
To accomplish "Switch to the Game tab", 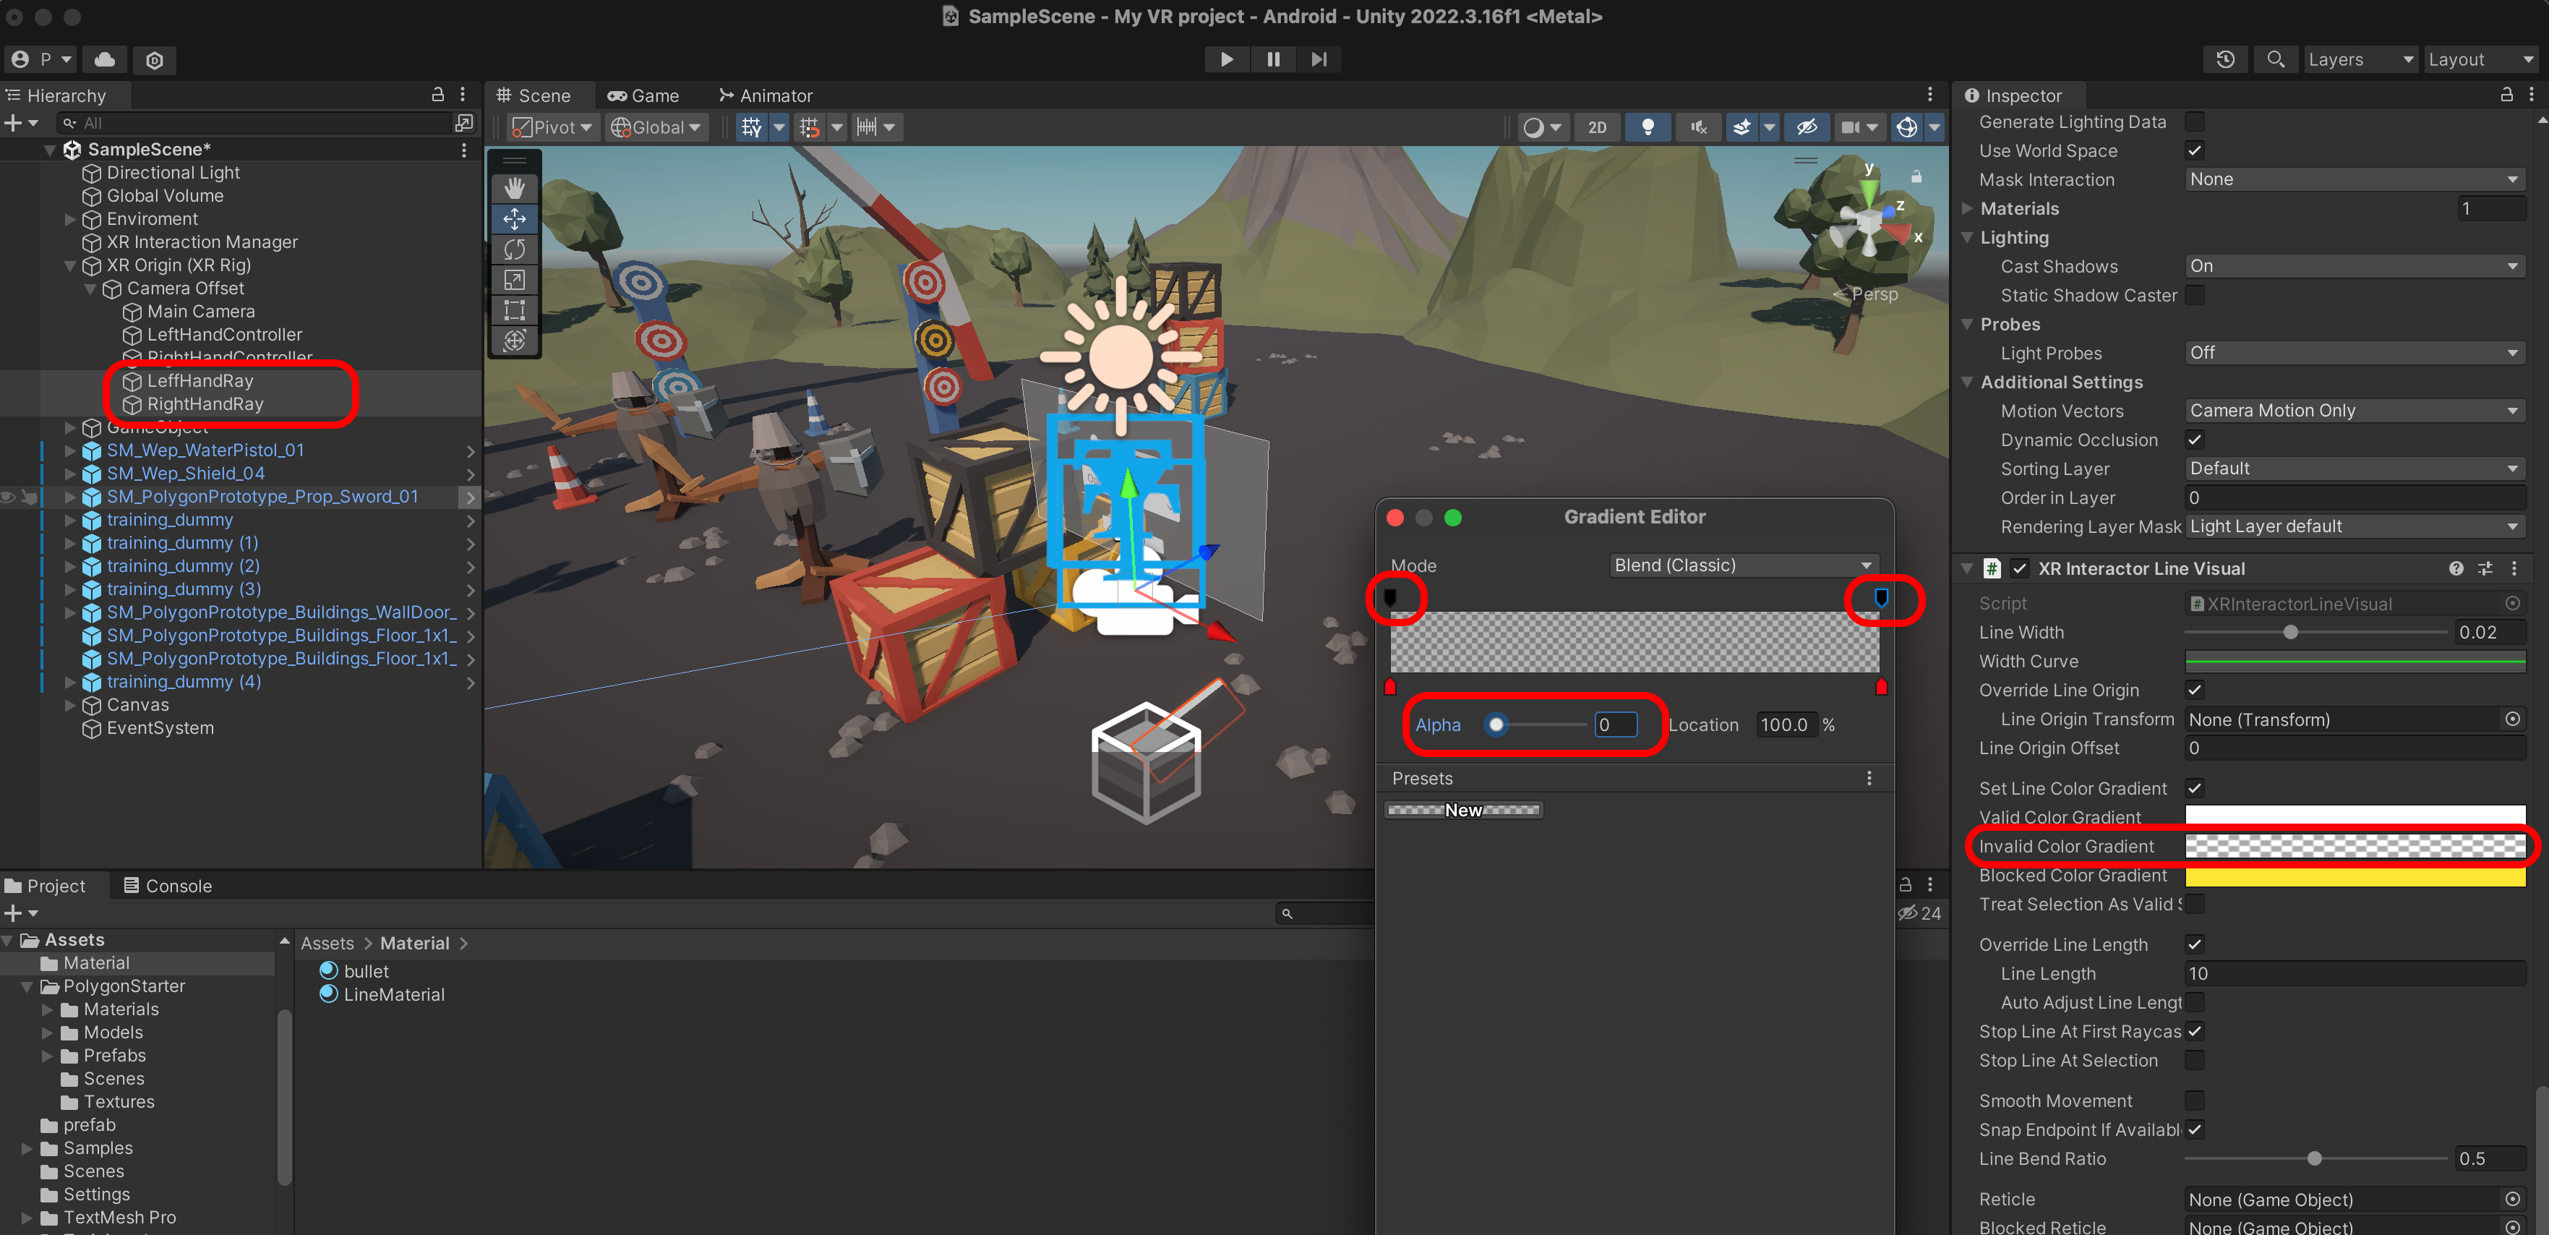I will (x=643, y=96).
